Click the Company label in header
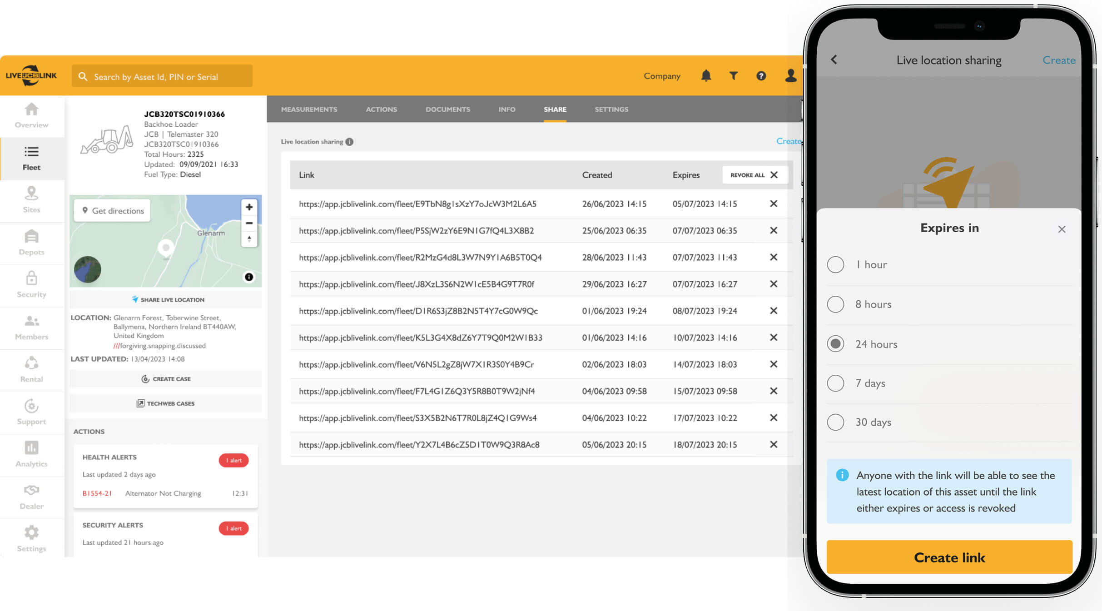Image resolution: width=1102 pixels, height=611 pixels. click(662, 76)
